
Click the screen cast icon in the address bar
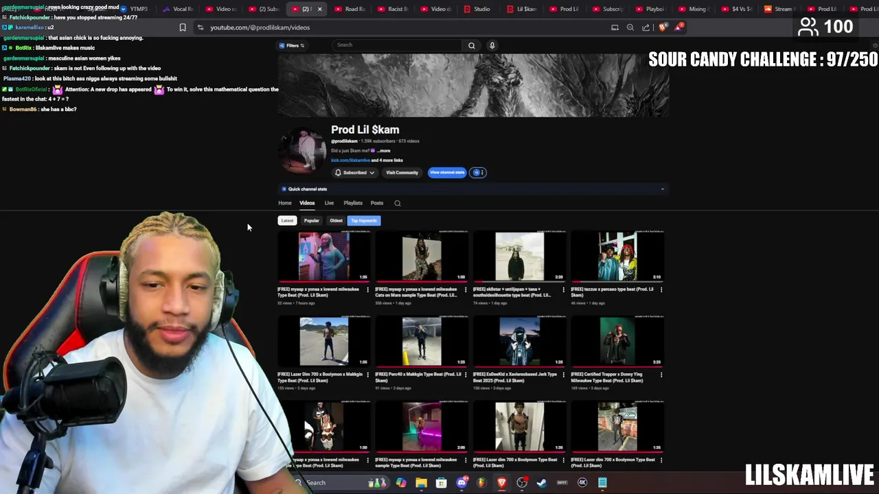pyautogui.click(x=615, y=27)
